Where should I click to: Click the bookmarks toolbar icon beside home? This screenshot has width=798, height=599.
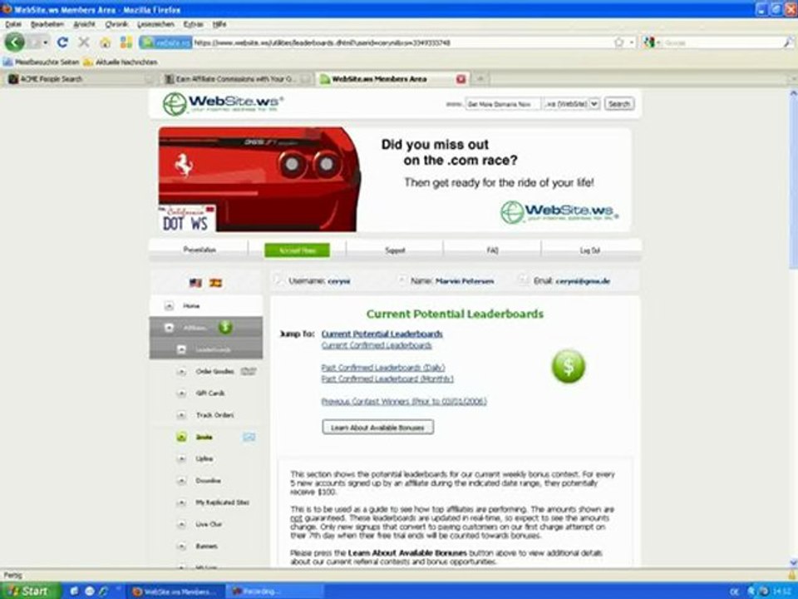point(126,42)
